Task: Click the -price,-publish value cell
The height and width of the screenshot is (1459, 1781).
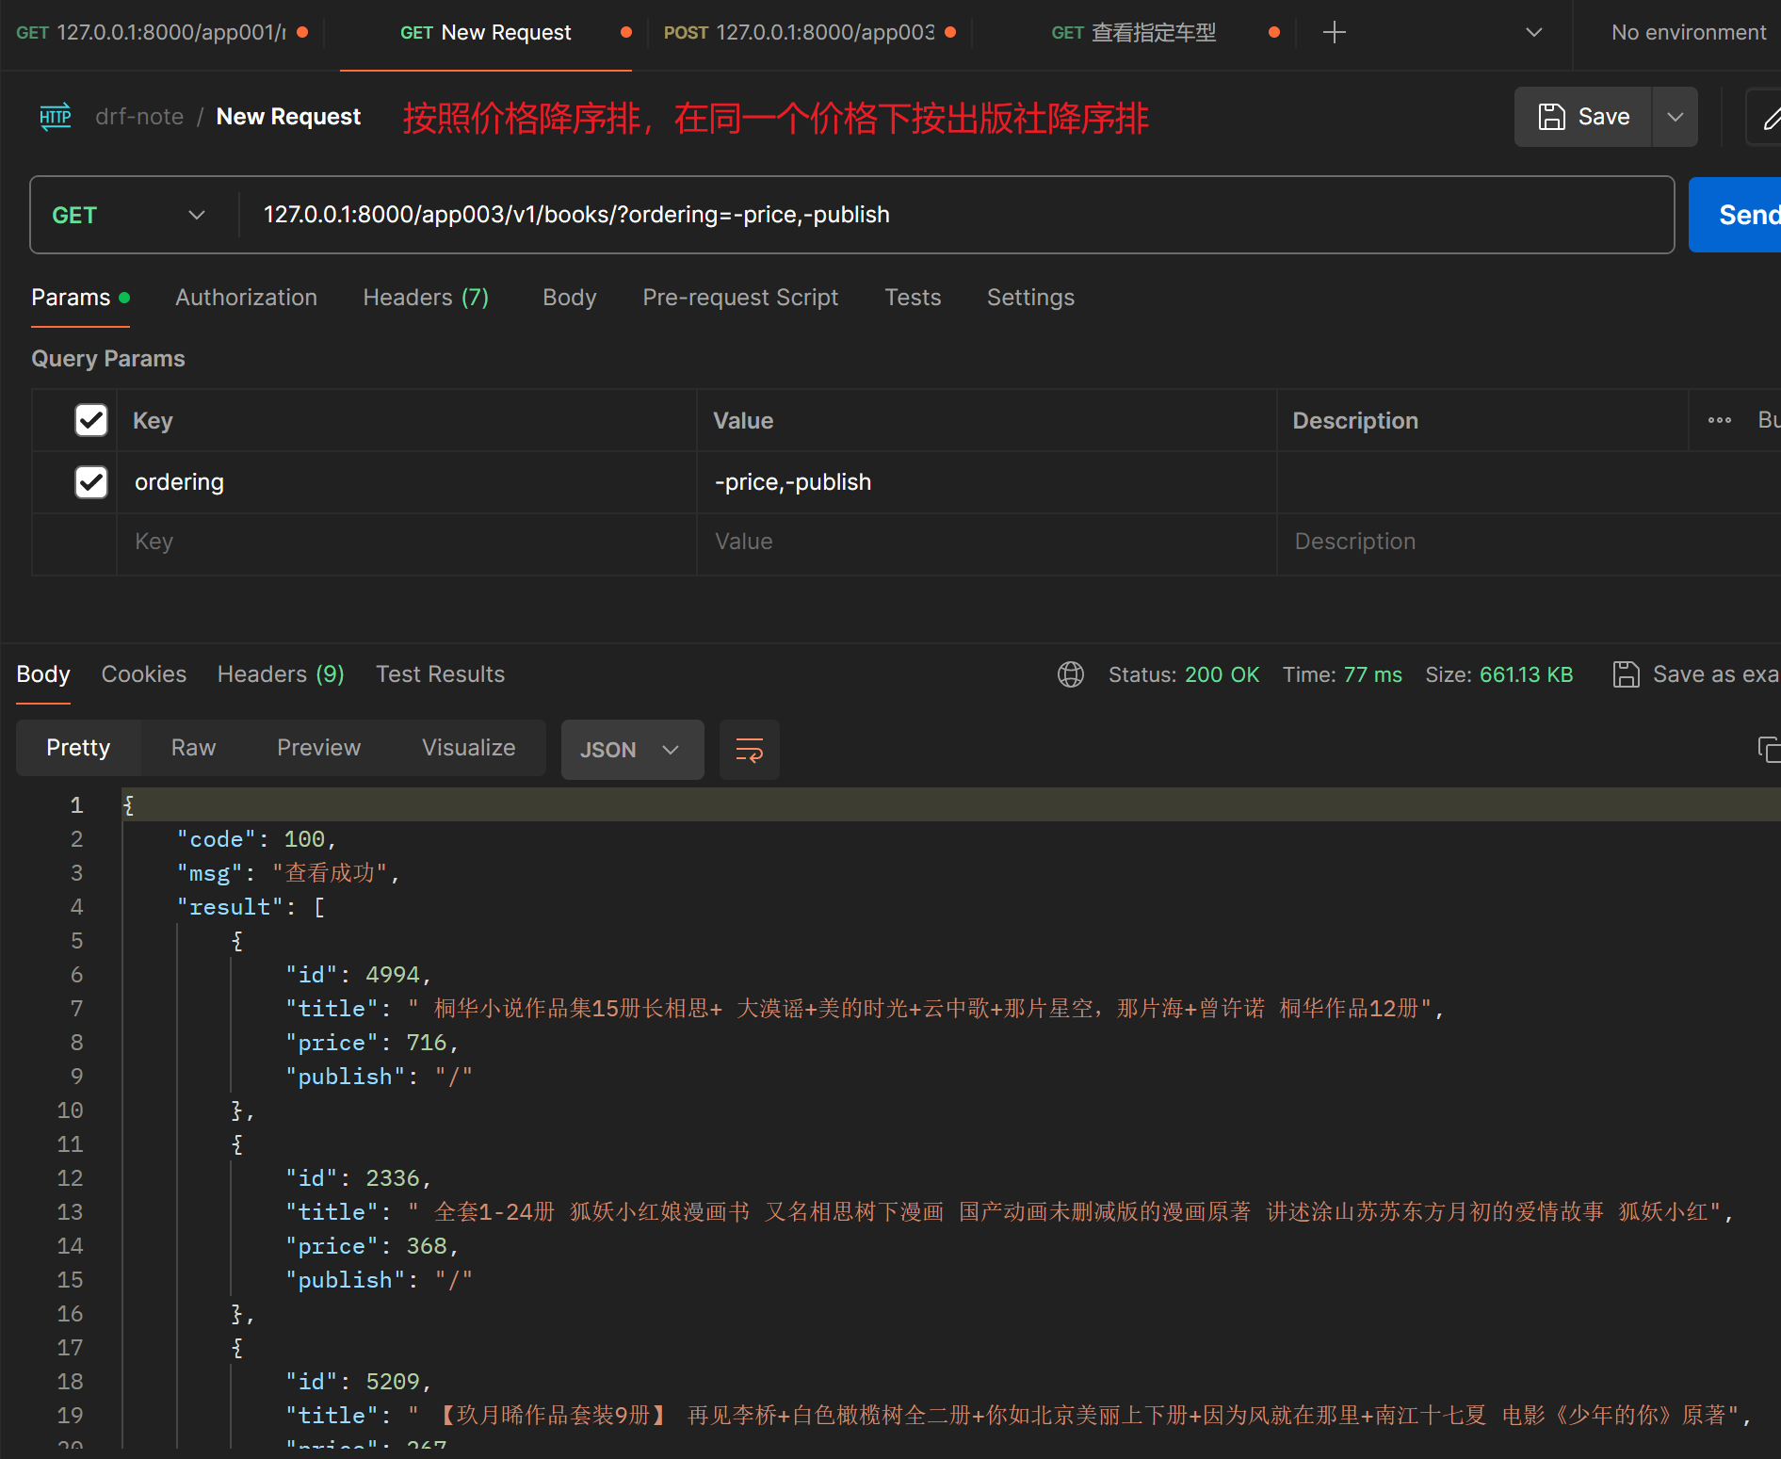Action: 986,482
